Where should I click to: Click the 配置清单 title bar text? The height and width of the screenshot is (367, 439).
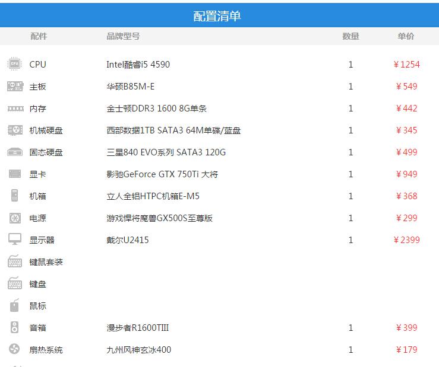point(217,16)
